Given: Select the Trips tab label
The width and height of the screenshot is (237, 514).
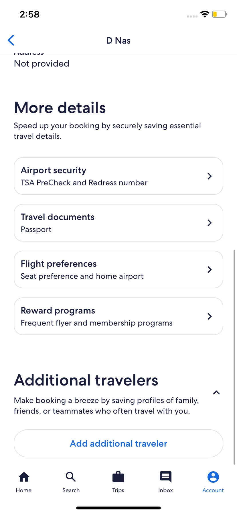Looking at the screenshot, I should point(118,490).
